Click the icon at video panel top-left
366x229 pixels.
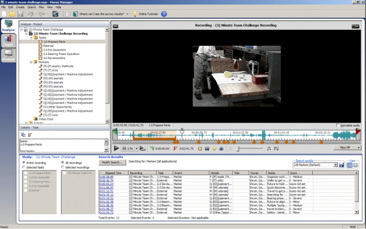pos(115,26)
